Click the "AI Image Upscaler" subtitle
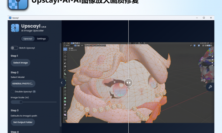222x133 pixels. coord(33,31)
